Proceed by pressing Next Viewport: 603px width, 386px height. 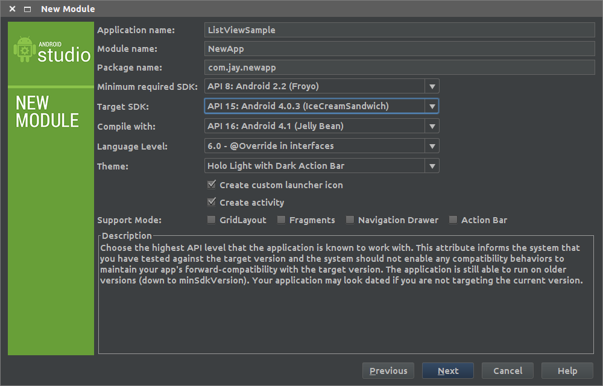(x=447, y=371)
